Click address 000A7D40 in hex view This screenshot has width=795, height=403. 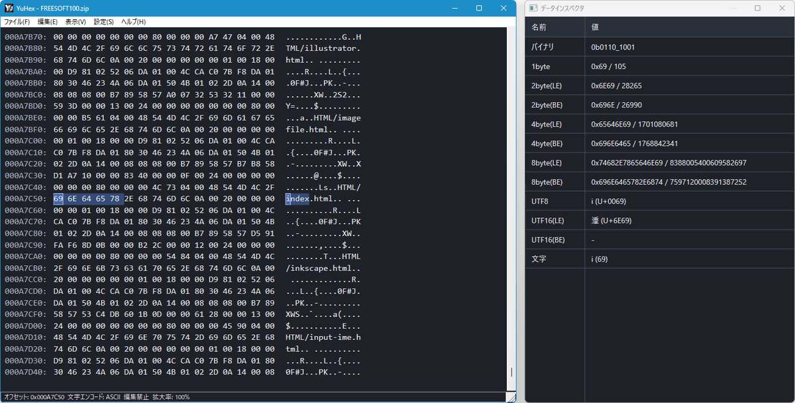coord(26,373)
